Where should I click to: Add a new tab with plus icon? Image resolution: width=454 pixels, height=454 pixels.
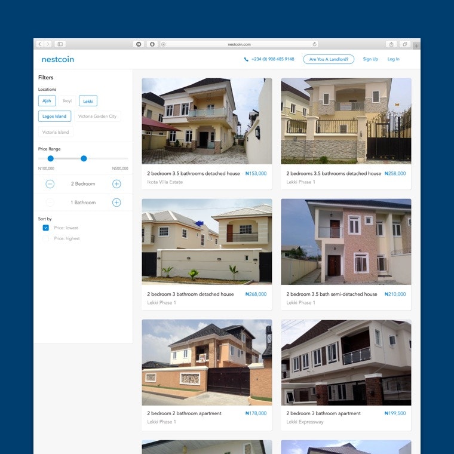tap(416, 45)
